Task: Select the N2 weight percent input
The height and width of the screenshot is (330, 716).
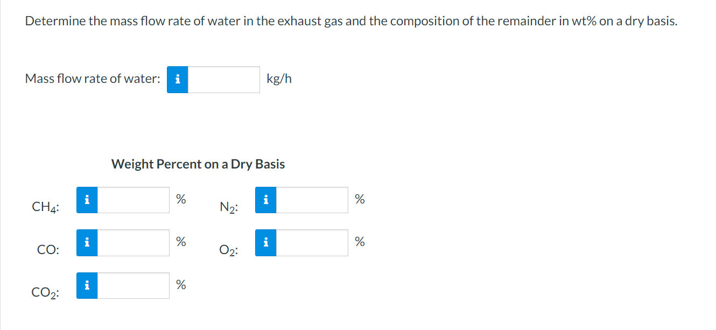Action: [x=312, y=200]
